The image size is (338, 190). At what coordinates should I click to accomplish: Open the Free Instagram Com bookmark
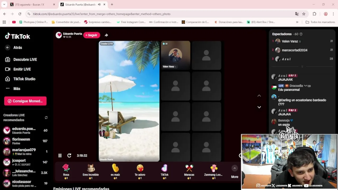[x=131, y=22]
